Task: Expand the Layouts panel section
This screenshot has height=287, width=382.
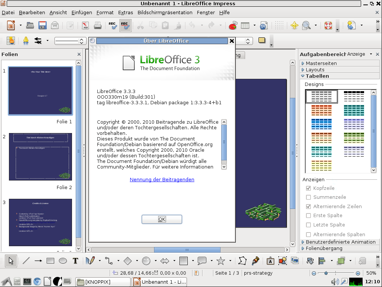Action: 315,70
